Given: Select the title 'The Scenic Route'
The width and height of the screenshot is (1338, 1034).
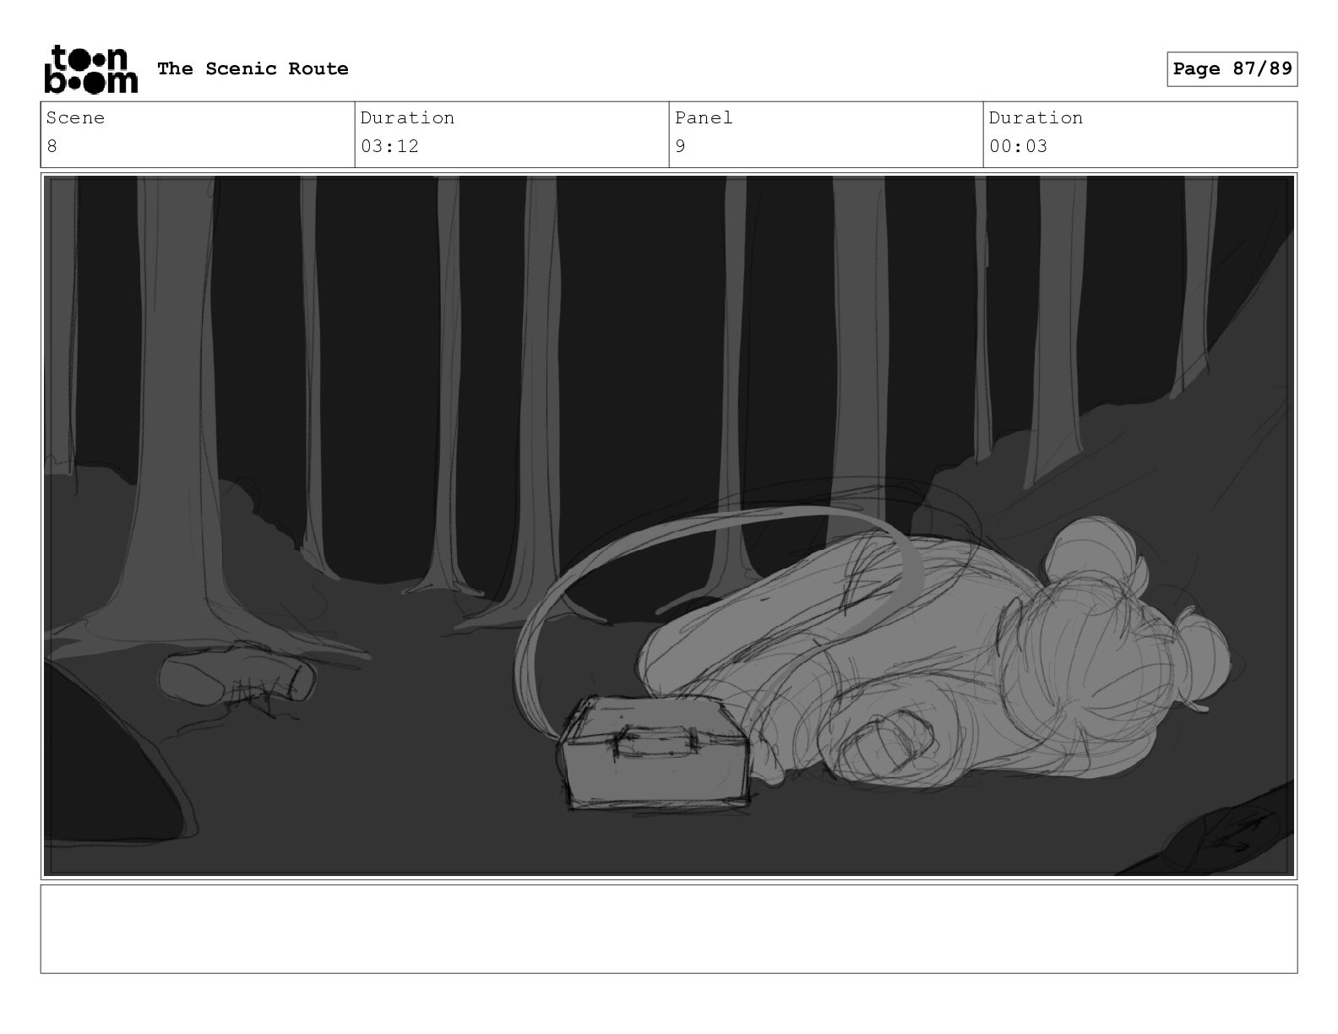Looking at the screenshot, I should (253, 68).
